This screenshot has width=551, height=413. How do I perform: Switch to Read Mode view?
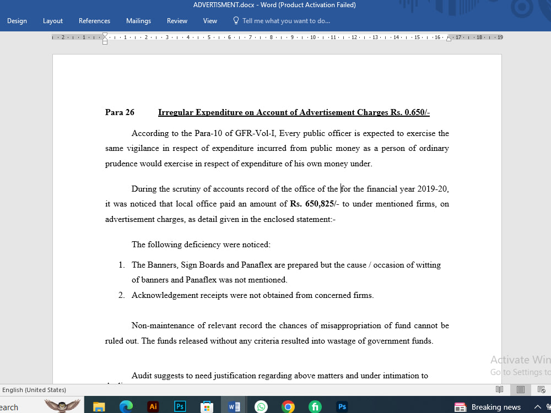tap(499, 389)
